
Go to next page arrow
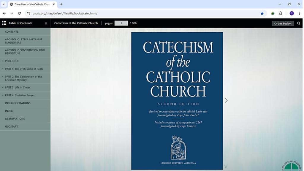coord(226,101)
